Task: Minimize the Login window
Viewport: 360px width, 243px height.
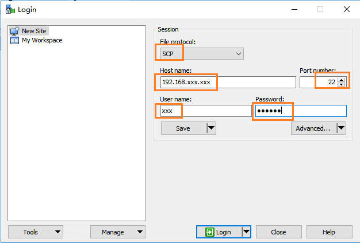Action: pyautogui.click(x=294, y=9)
